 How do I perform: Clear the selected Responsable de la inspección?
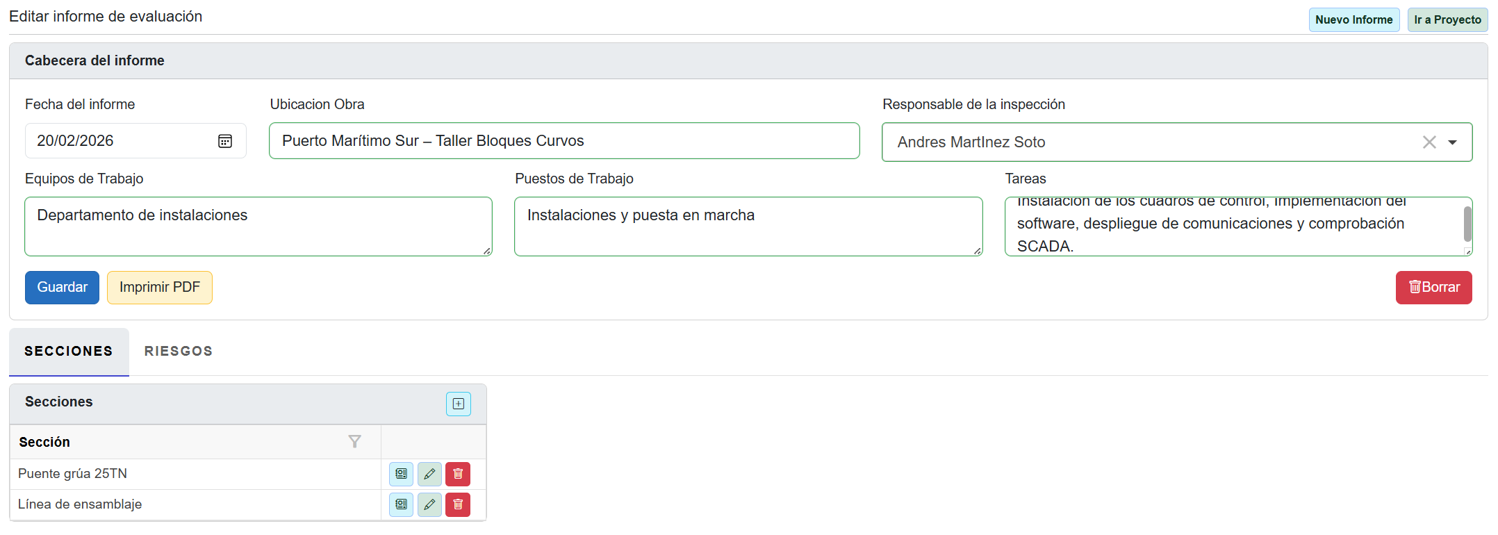tap(1429, 142)
